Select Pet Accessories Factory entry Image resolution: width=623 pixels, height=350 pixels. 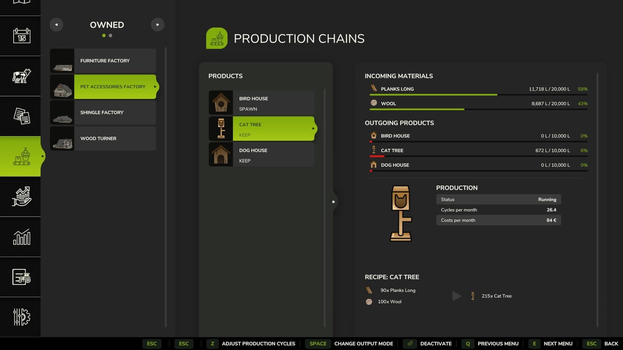pos(103,87)
